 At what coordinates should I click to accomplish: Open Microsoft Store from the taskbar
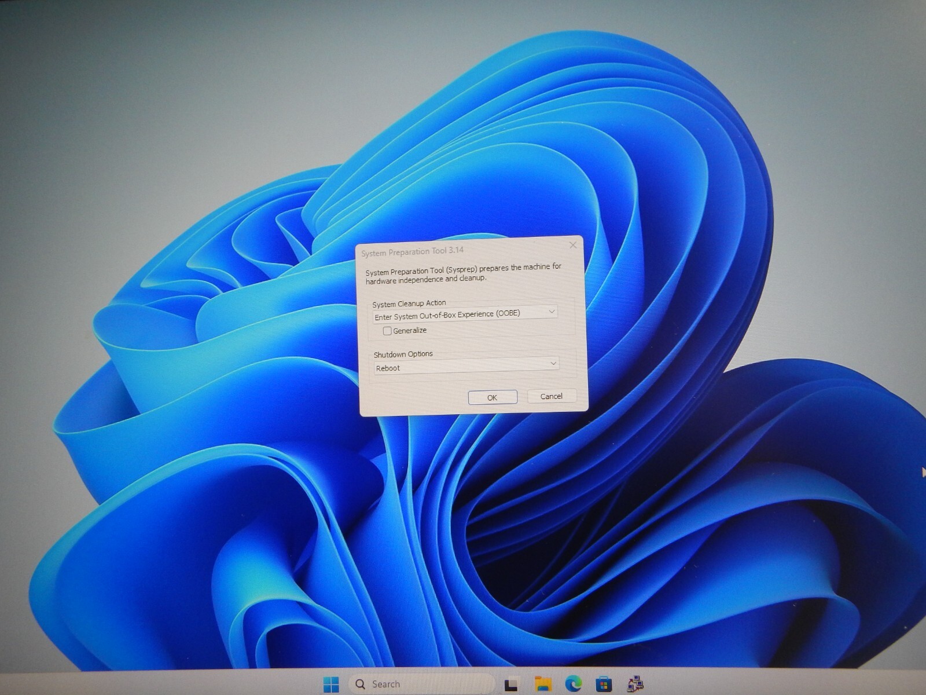[x=604, y=684]
